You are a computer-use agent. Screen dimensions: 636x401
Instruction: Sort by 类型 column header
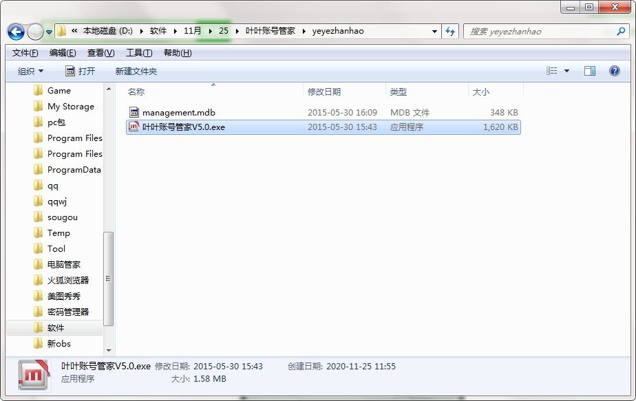399,92
